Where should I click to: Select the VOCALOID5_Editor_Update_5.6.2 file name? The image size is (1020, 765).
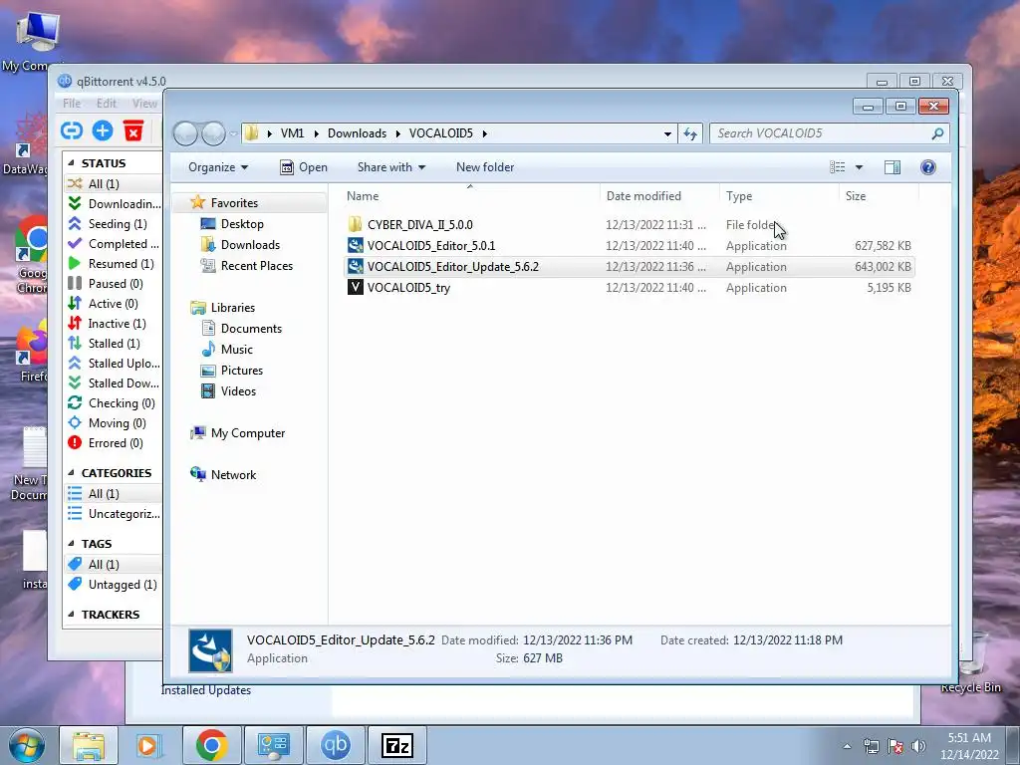pyautogui.click(x=453, y=267)
